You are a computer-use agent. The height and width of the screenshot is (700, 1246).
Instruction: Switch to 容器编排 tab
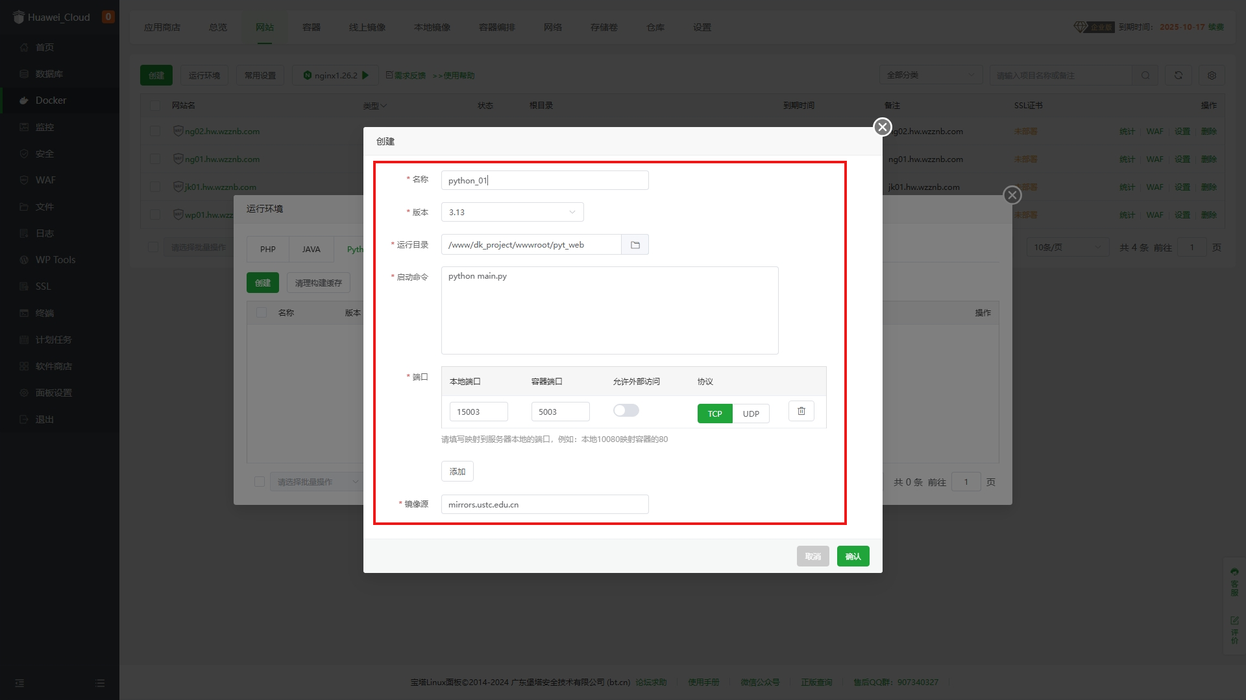click(497, 27)
